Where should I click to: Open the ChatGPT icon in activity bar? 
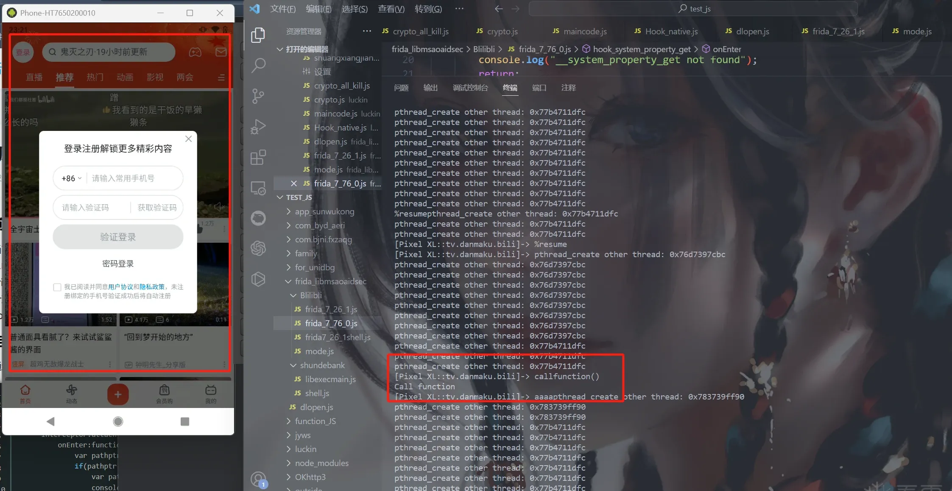click(258, 248)
